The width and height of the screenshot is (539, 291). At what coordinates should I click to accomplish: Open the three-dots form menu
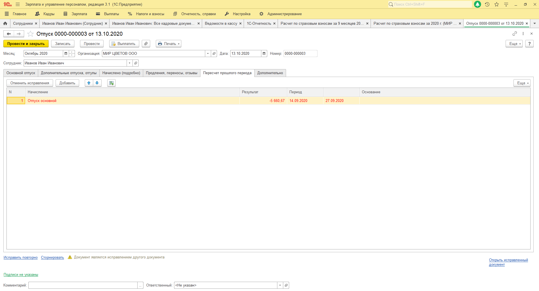[523, 33]
